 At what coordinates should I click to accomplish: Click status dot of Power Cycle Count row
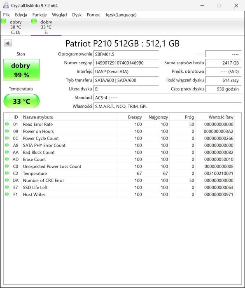7,138
